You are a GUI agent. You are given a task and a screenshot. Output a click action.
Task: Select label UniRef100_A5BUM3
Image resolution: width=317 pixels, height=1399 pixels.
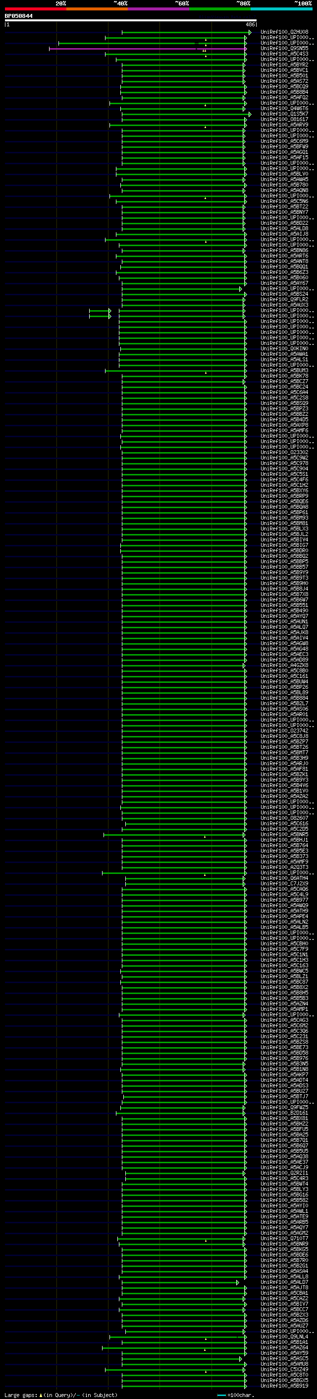tap(284, 371)
